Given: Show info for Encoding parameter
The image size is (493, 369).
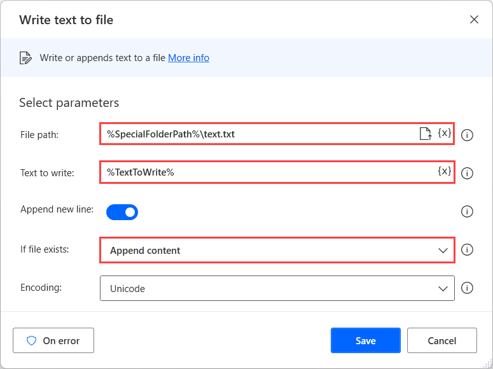Looking at the screenshot, I should (467, 288).
